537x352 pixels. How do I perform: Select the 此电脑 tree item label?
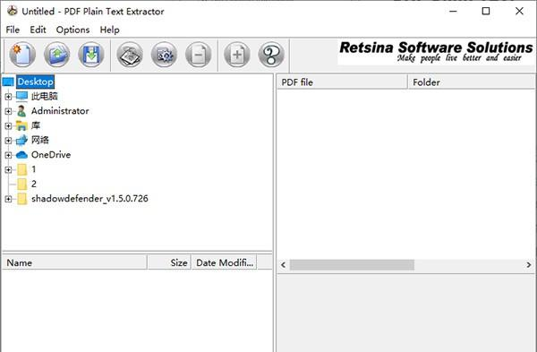point(45,97)
